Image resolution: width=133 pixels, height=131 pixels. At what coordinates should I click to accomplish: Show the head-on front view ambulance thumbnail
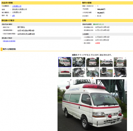click(x=92, y=62)
